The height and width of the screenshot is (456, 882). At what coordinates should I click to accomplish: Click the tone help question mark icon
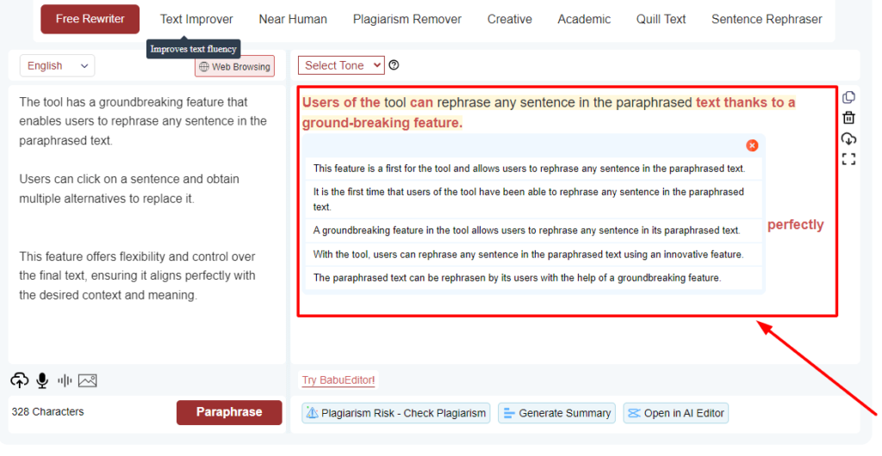pos(394,65)
